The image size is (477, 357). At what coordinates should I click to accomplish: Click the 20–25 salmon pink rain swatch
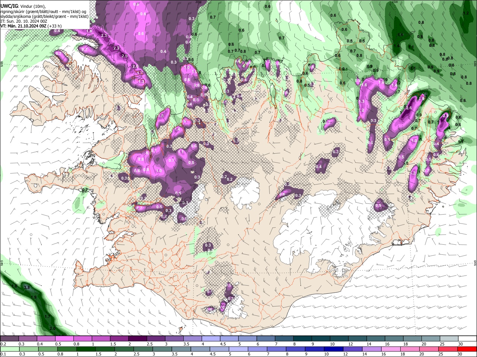[x=429, y=349]
